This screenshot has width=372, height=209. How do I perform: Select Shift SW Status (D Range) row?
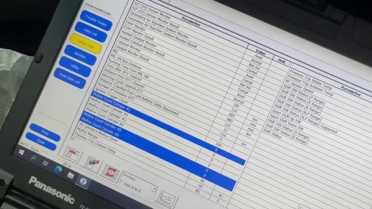[287, 134]
